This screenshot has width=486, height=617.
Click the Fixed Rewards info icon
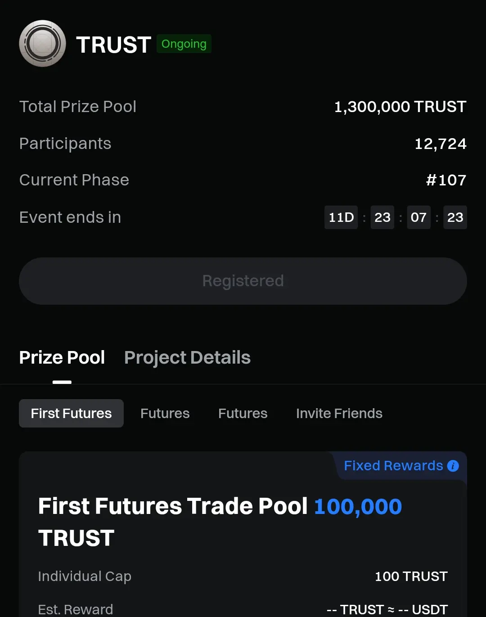click(x=453, y=466)
